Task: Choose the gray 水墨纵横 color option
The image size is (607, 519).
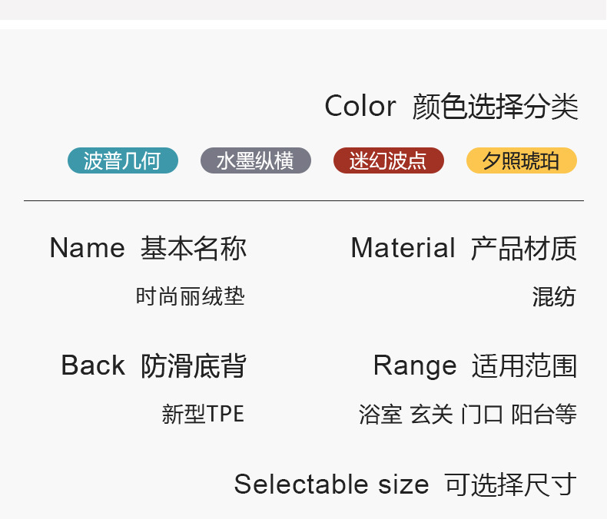Action: point(256,160)
